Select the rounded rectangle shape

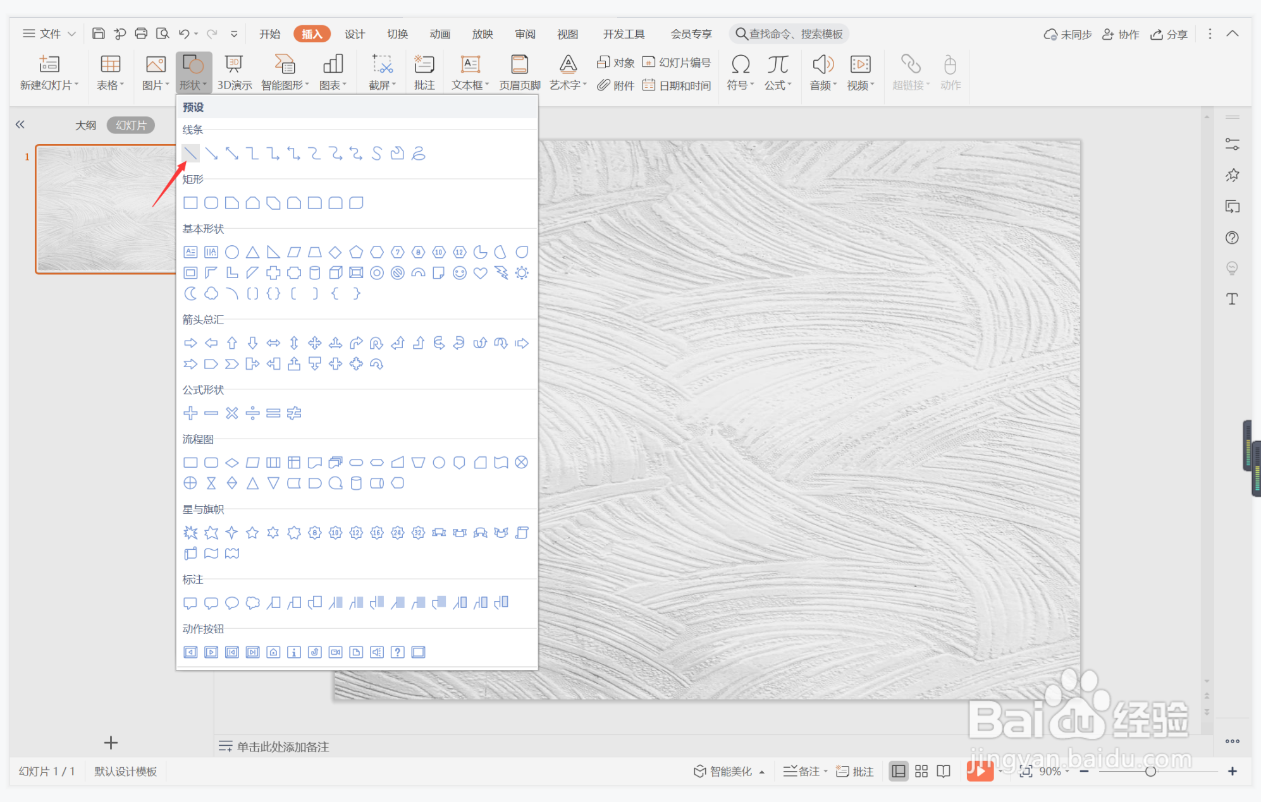[211, 203]
